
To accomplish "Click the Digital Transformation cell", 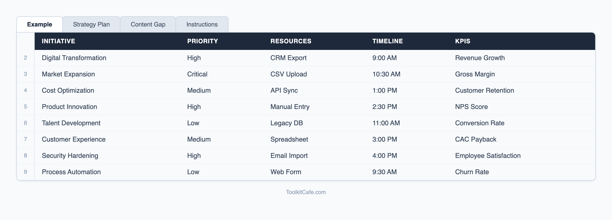I will [74, 58].
